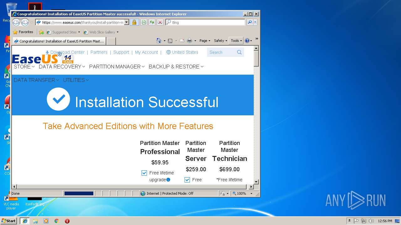
Task: Open the DATA RECOVERY site menu
Action: click(62, 67)
